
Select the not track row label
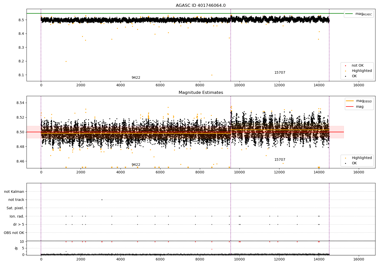coord(16,200)
